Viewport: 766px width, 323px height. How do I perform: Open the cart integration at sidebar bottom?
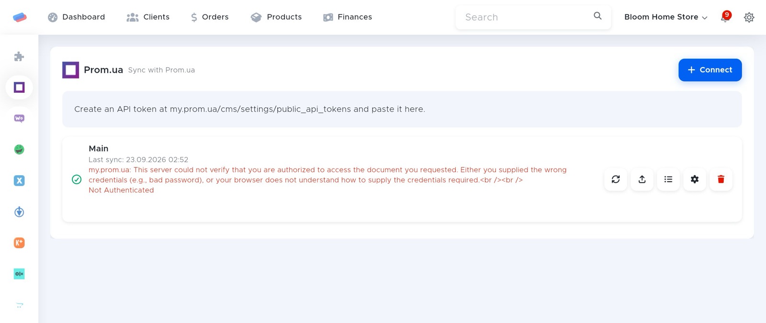coord(19,305)
